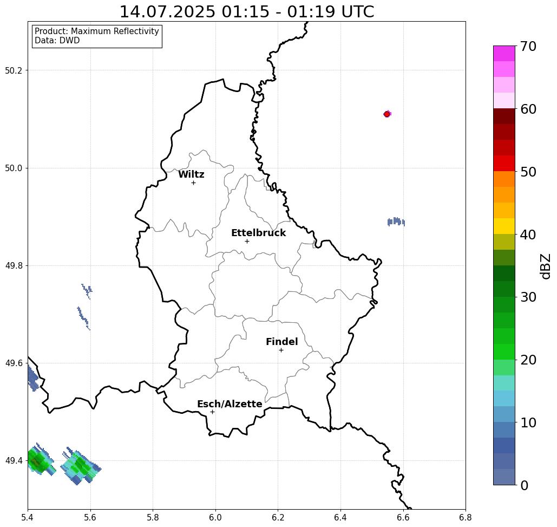Viewport: 557px width, 527px height.
Task: Click the plus marker below Findel
Action: pyautogui.click(x=281, y=350)
